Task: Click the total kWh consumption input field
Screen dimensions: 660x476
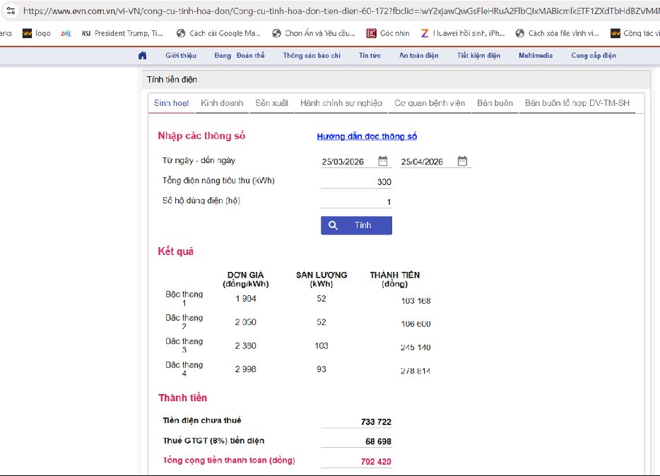Action: (x=356, y=182)
